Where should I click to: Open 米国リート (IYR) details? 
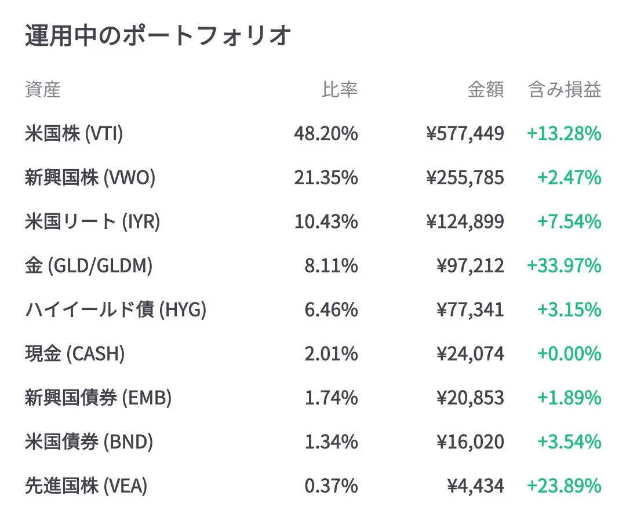point(93,222)
